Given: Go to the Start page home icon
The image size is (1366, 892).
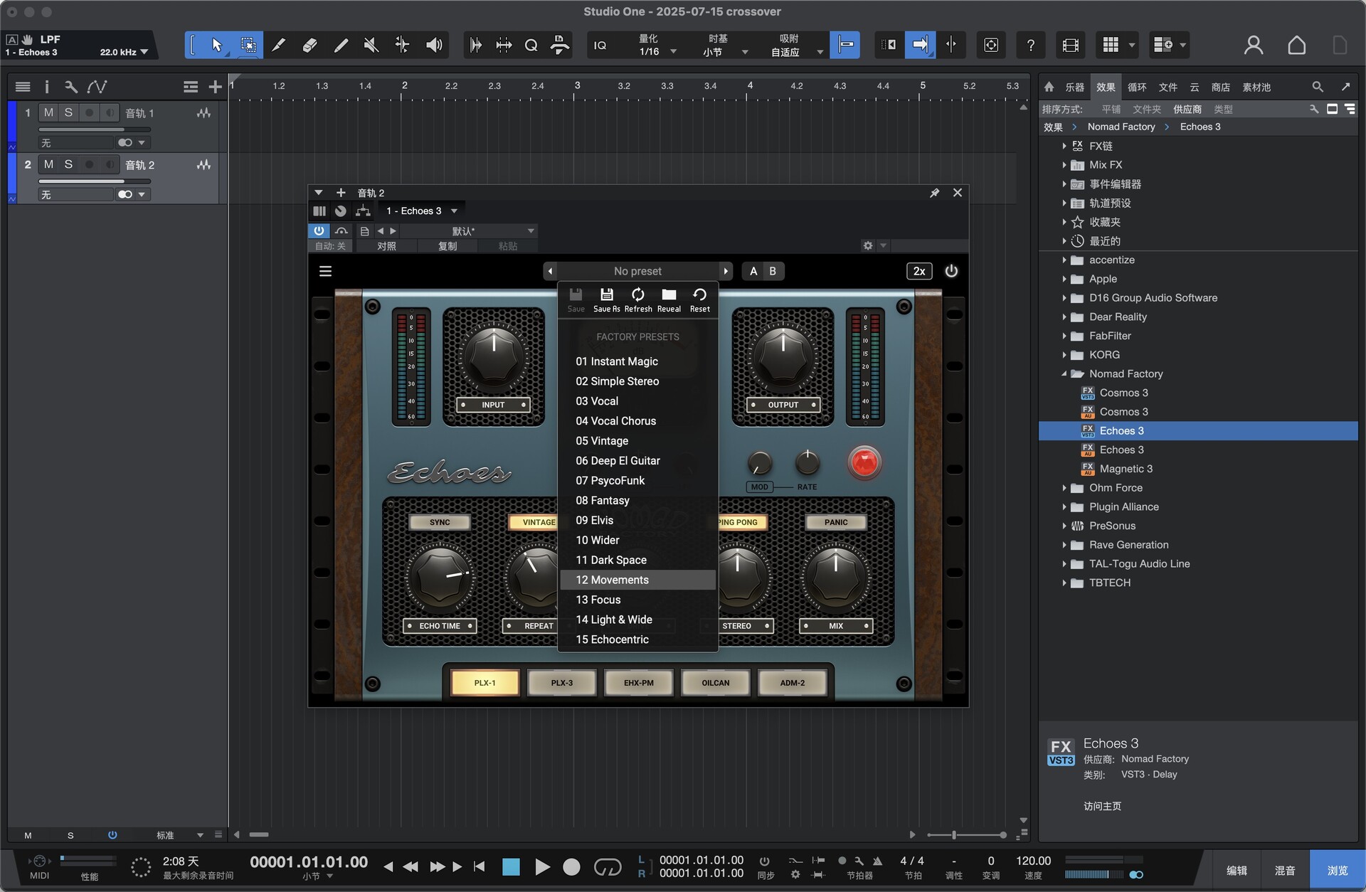Looking at the screenshot, I should coord(1296,46).
